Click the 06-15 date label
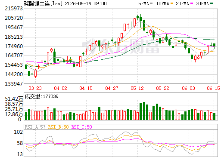This screenshot has width=224, height=157. (213, 88)
